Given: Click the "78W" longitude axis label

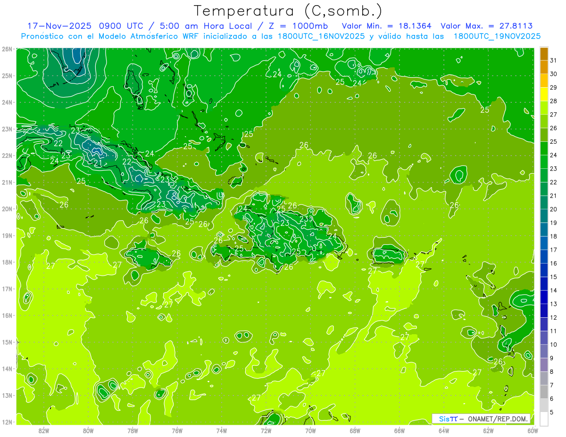Looking at the screenshot, I should [x=133, y=430].
